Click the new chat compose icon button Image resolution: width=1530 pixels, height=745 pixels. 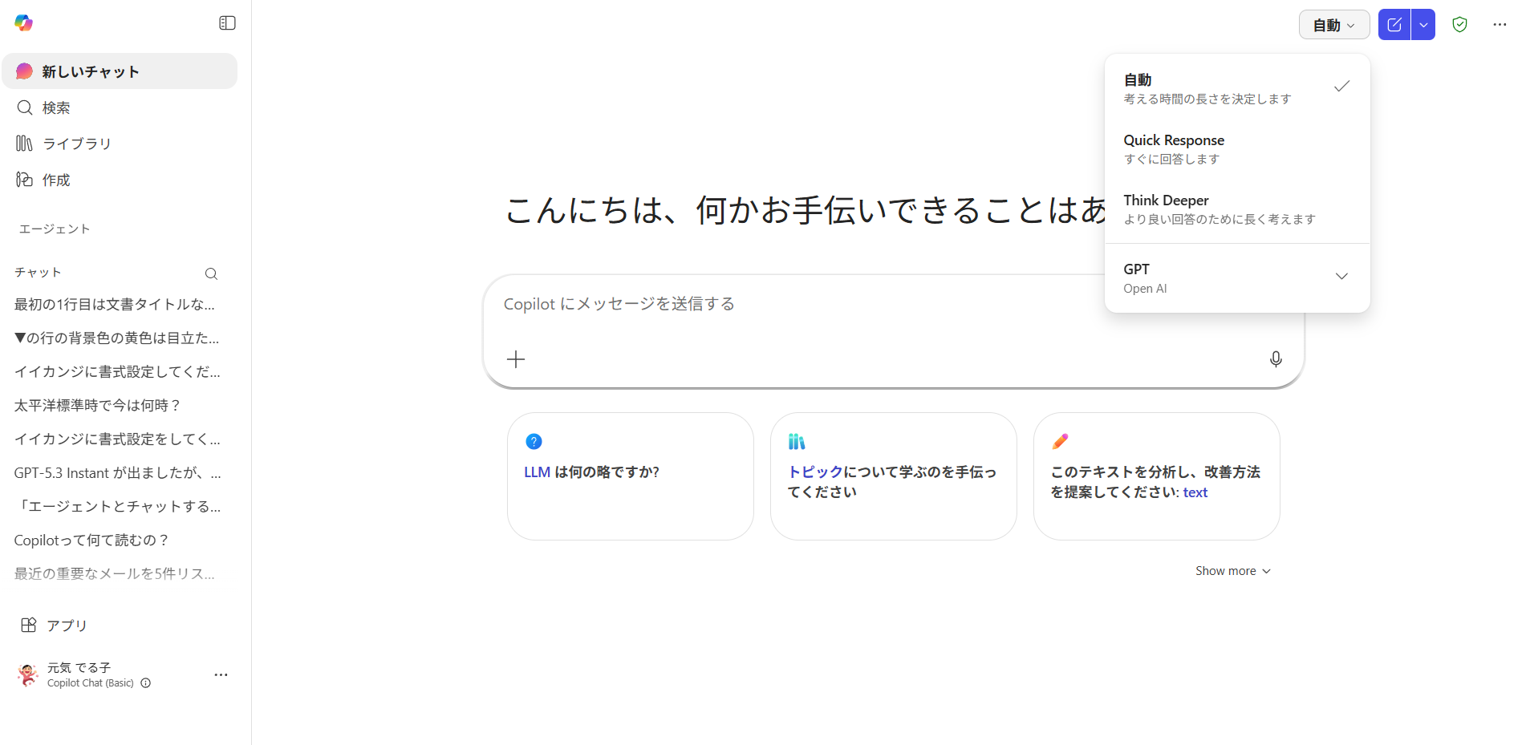[1394, 25]
